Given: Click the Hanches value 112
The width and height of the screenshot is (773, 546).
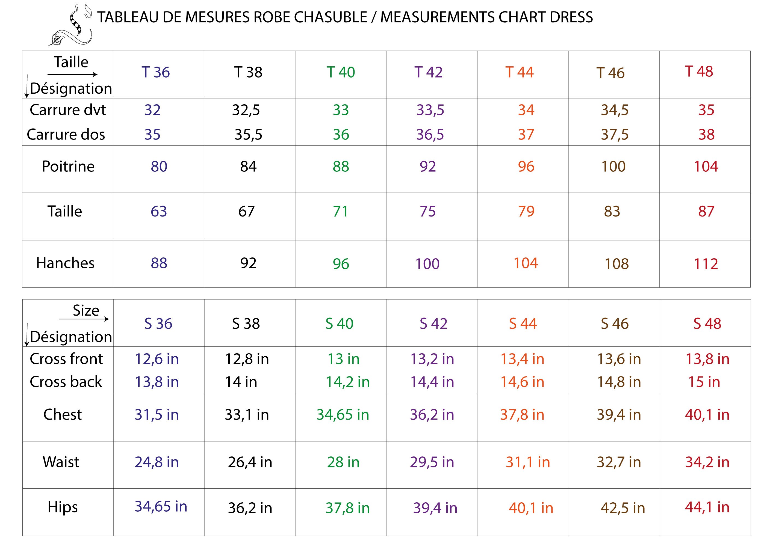Looking at the screenshot, I should (x=706, y=264).
